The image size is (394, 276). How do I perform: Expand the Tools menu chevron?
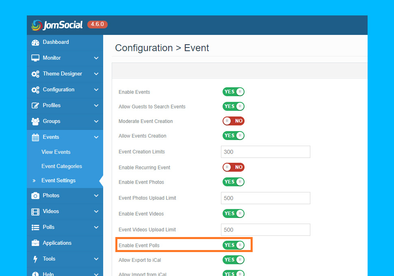(96, 259)
